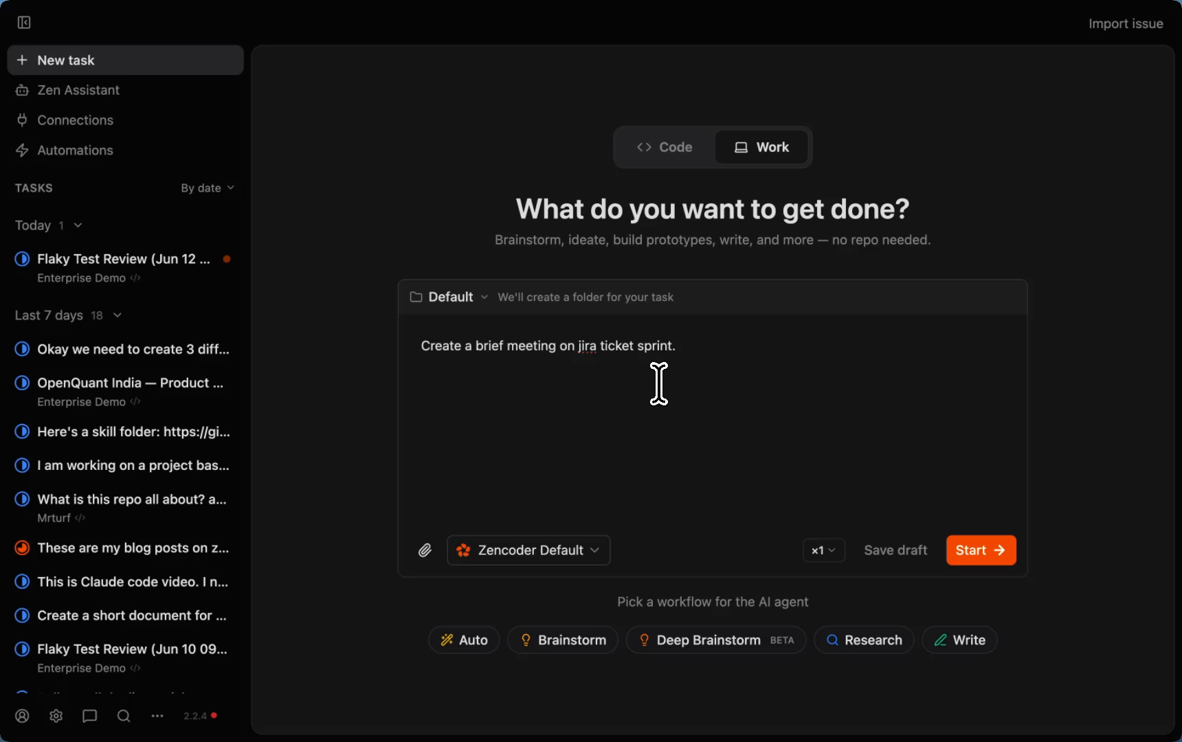This screenshot has width=1182, height=742.
Task: Select the Auto workflow
Action: [x=464, y=640]
